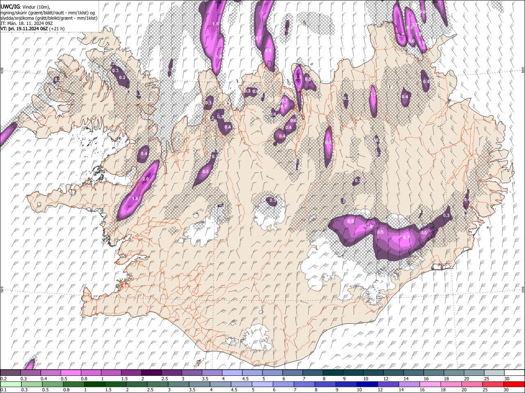Viewport: 525px width, 393px height.
Task: Click the '0.1' label under the bottom legend row
Action: click(x=3, y=390)
